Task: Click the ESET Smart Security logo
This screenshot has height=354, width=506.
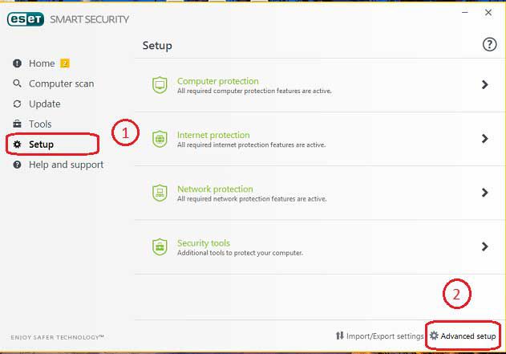Action: pyautogui.click(x=67, y=19)
